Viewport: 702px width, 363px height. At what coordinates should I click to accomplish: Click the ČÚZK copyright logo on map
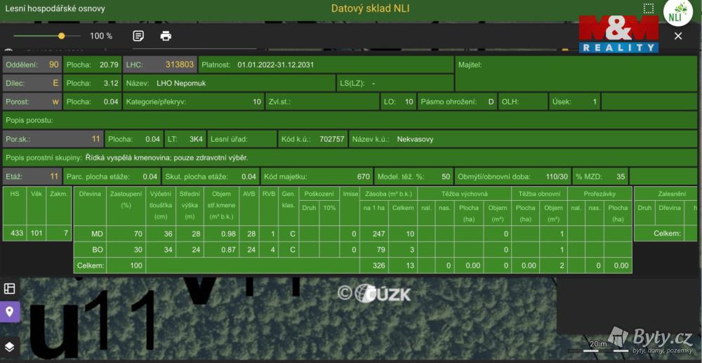pyautogui.click(x=374, y=293)
